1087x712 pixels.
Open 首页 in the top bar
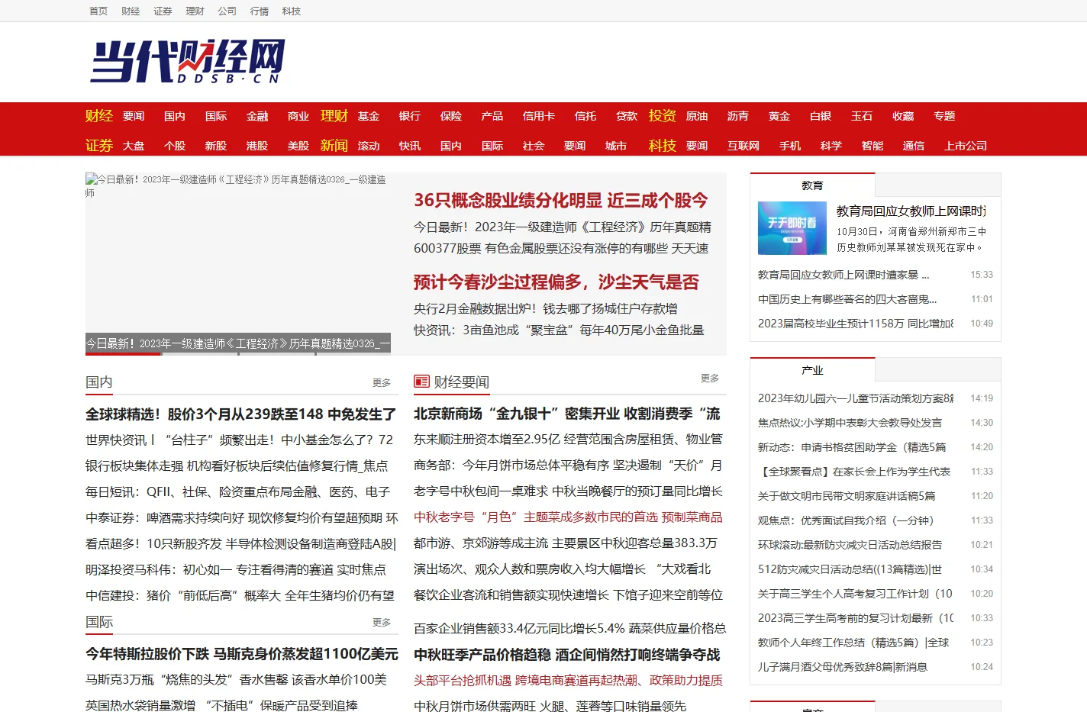[x=98, y=11]
